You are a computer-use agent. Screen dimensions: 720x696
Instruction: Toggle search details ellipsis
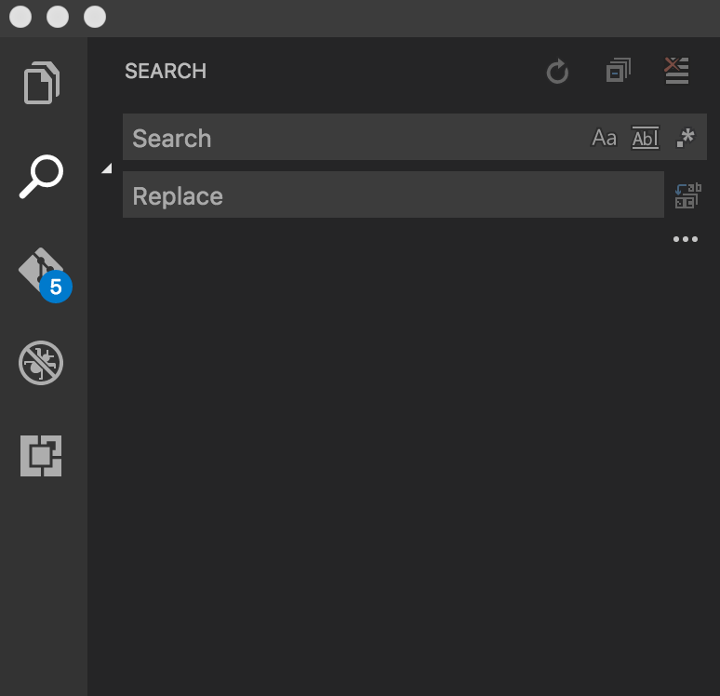tap(685, 239)
